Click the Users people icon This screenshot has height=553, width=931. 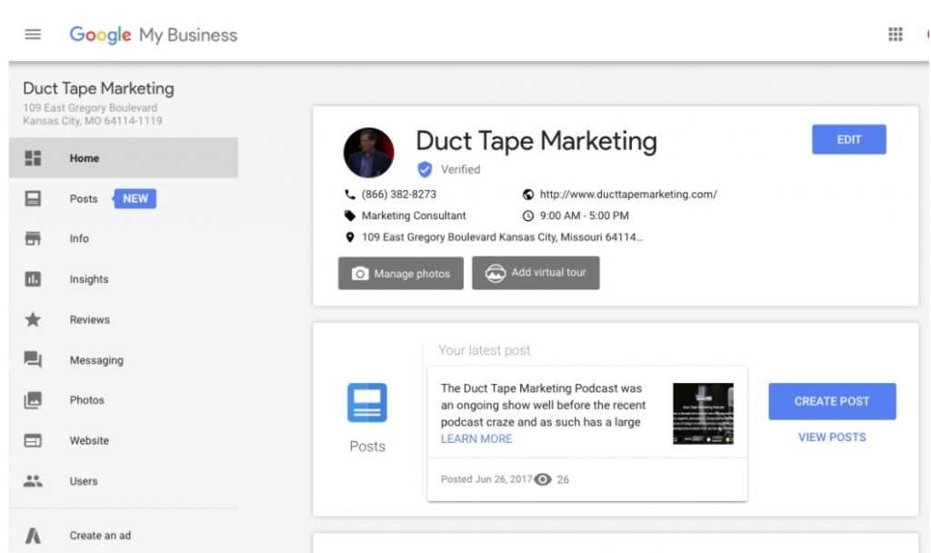pyautogui.click(x=33, y=481)
